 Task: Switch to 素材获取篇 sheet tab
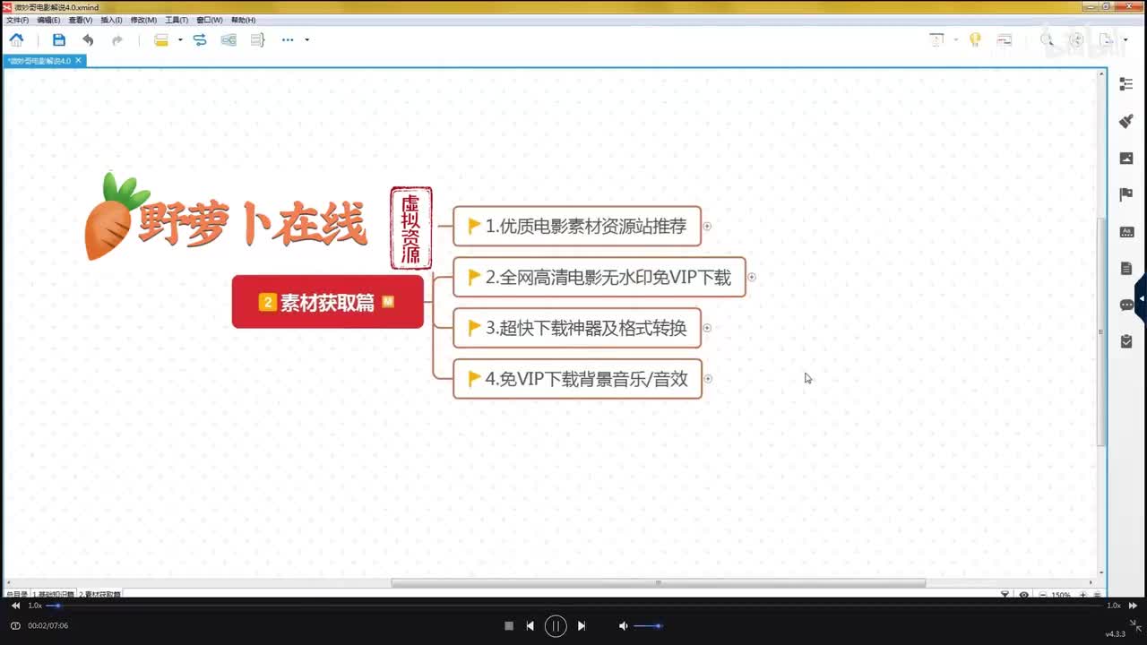tap(100, 594)
